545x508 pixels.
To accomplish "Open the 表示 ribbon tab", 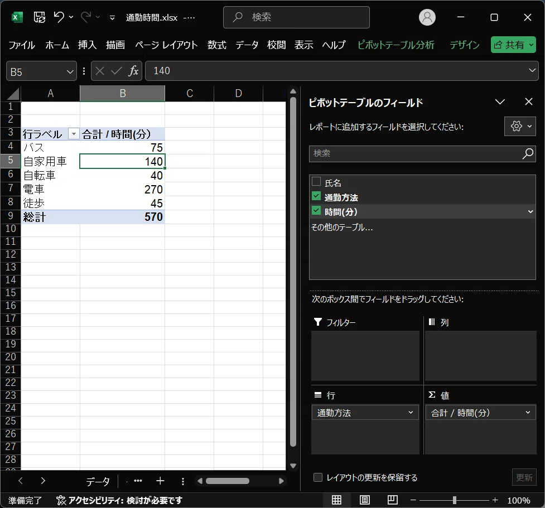I will (x=303, y=45).
